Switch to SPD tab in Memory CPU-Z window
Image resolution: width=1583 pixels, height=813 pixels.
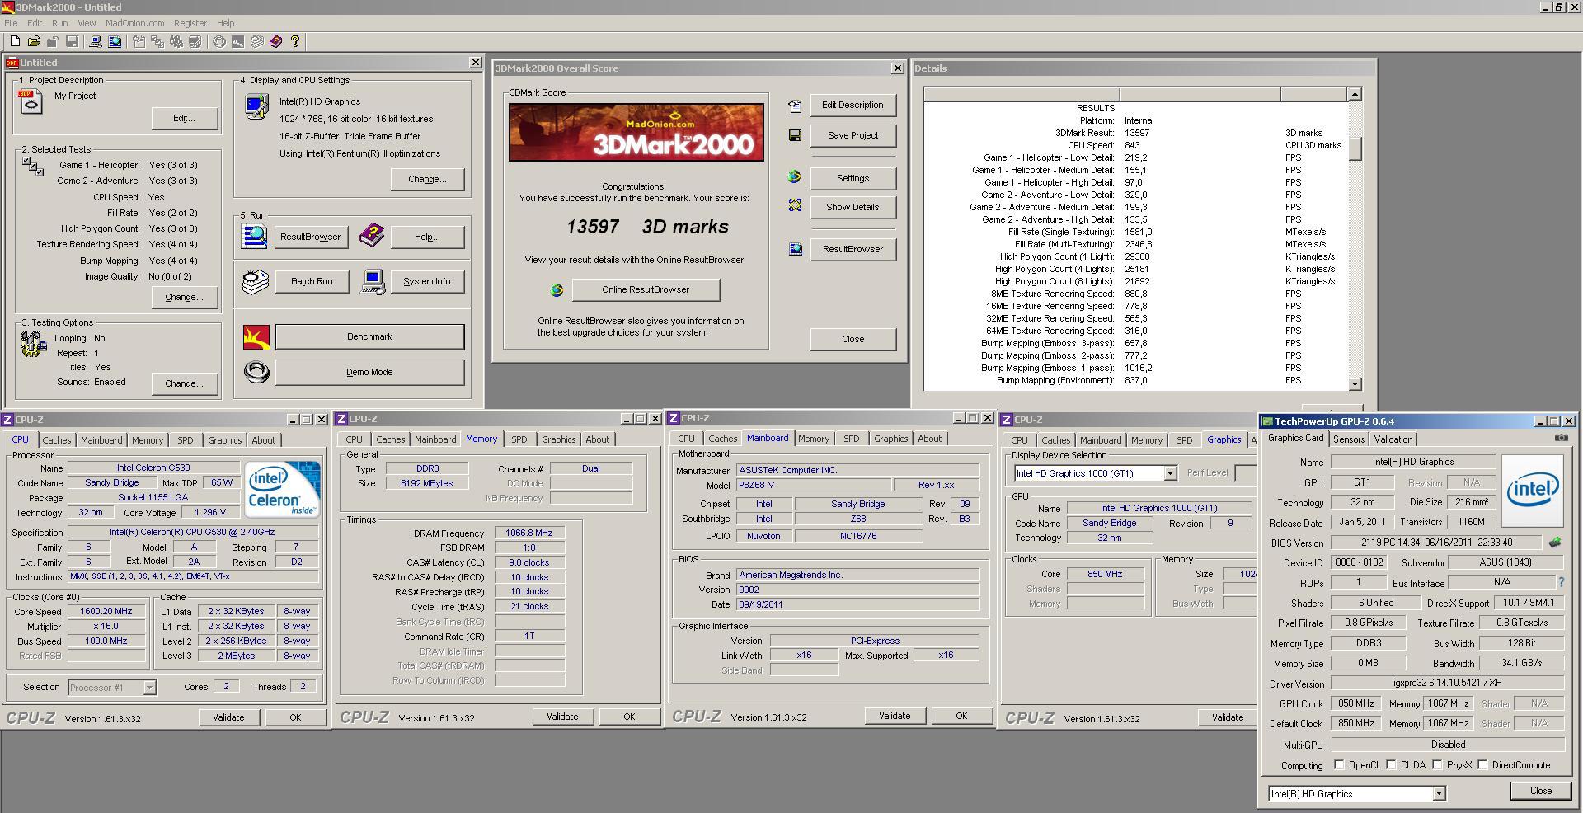[x=519, y=439]
